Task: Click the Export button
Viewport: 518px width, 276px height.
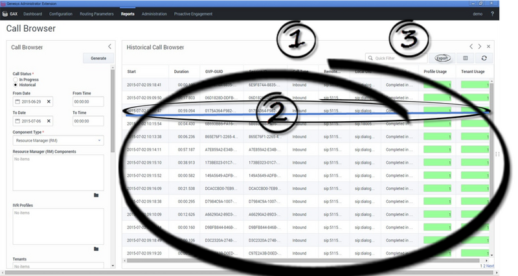Action: [442, 58]
